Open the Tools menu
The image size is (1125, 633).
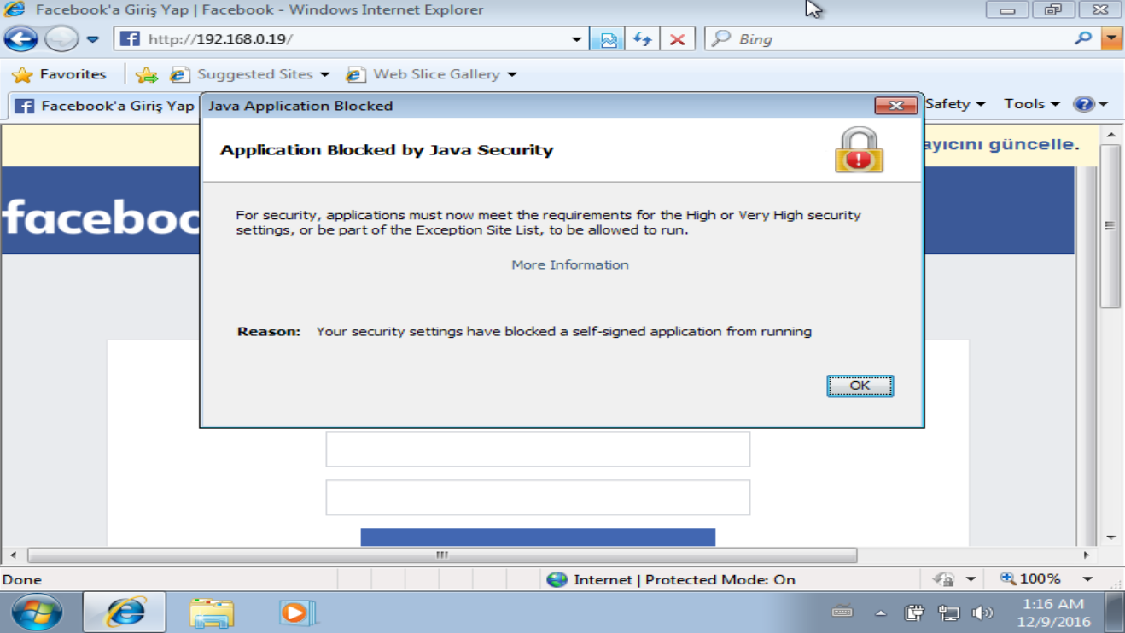point(1031,104)
